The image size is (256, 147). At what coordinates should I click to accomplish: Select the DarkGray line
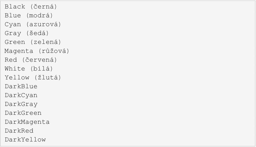click(21, 104)
